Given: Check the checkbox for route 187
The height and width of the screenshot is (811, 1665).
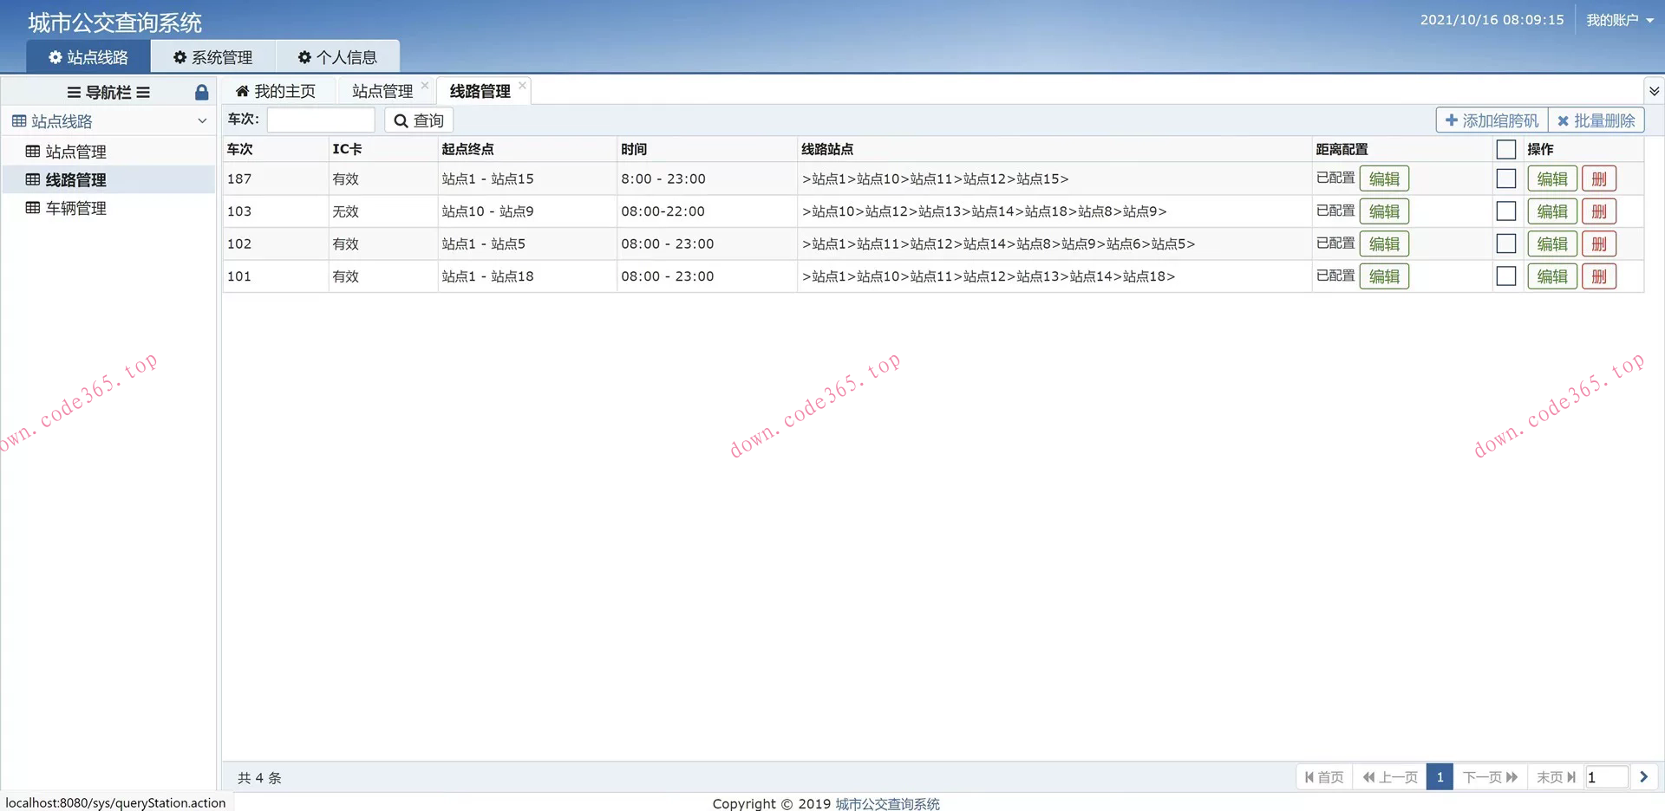Looking at the screenshot, I should click(x=1506, y=178).
